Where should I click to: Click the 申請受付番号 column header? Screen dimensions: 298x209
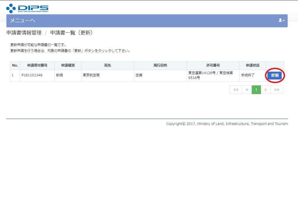37,65
